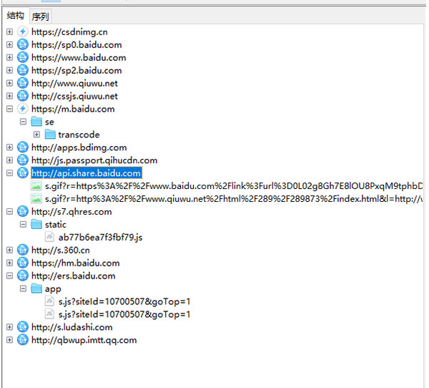Select the http://qbwup.imtt.qq.com host row
Viewport: 429px width, 388px height.
point(84,340)
